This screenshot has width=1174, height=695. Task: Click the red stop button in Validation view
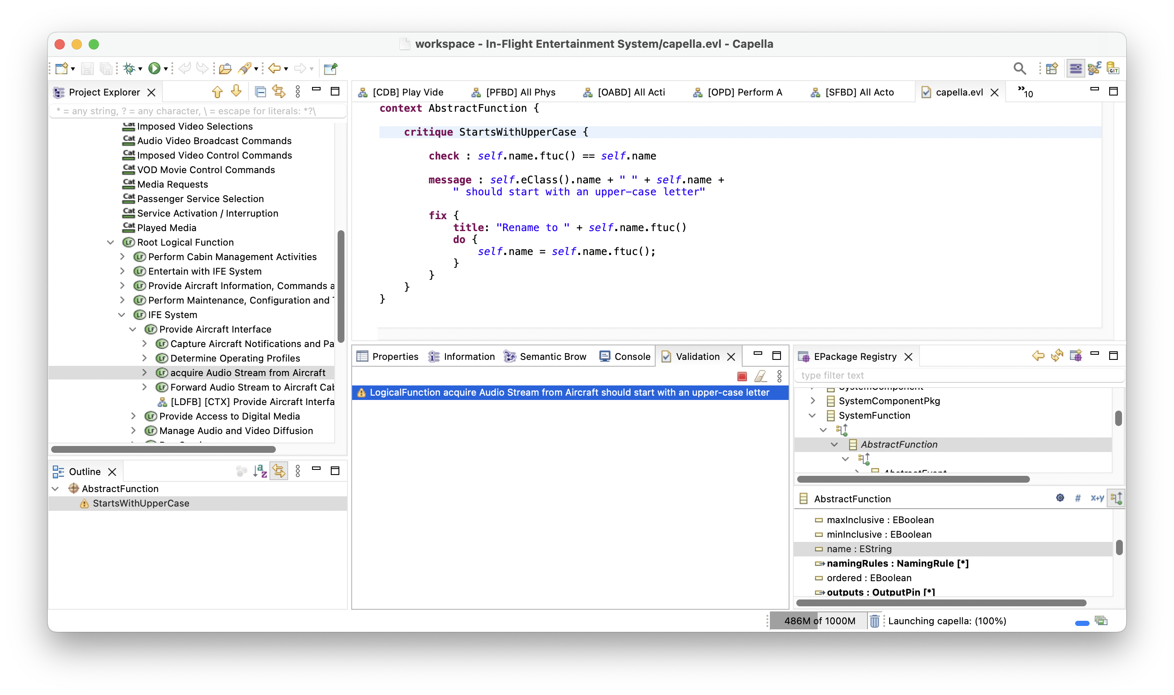click(741, 376)
